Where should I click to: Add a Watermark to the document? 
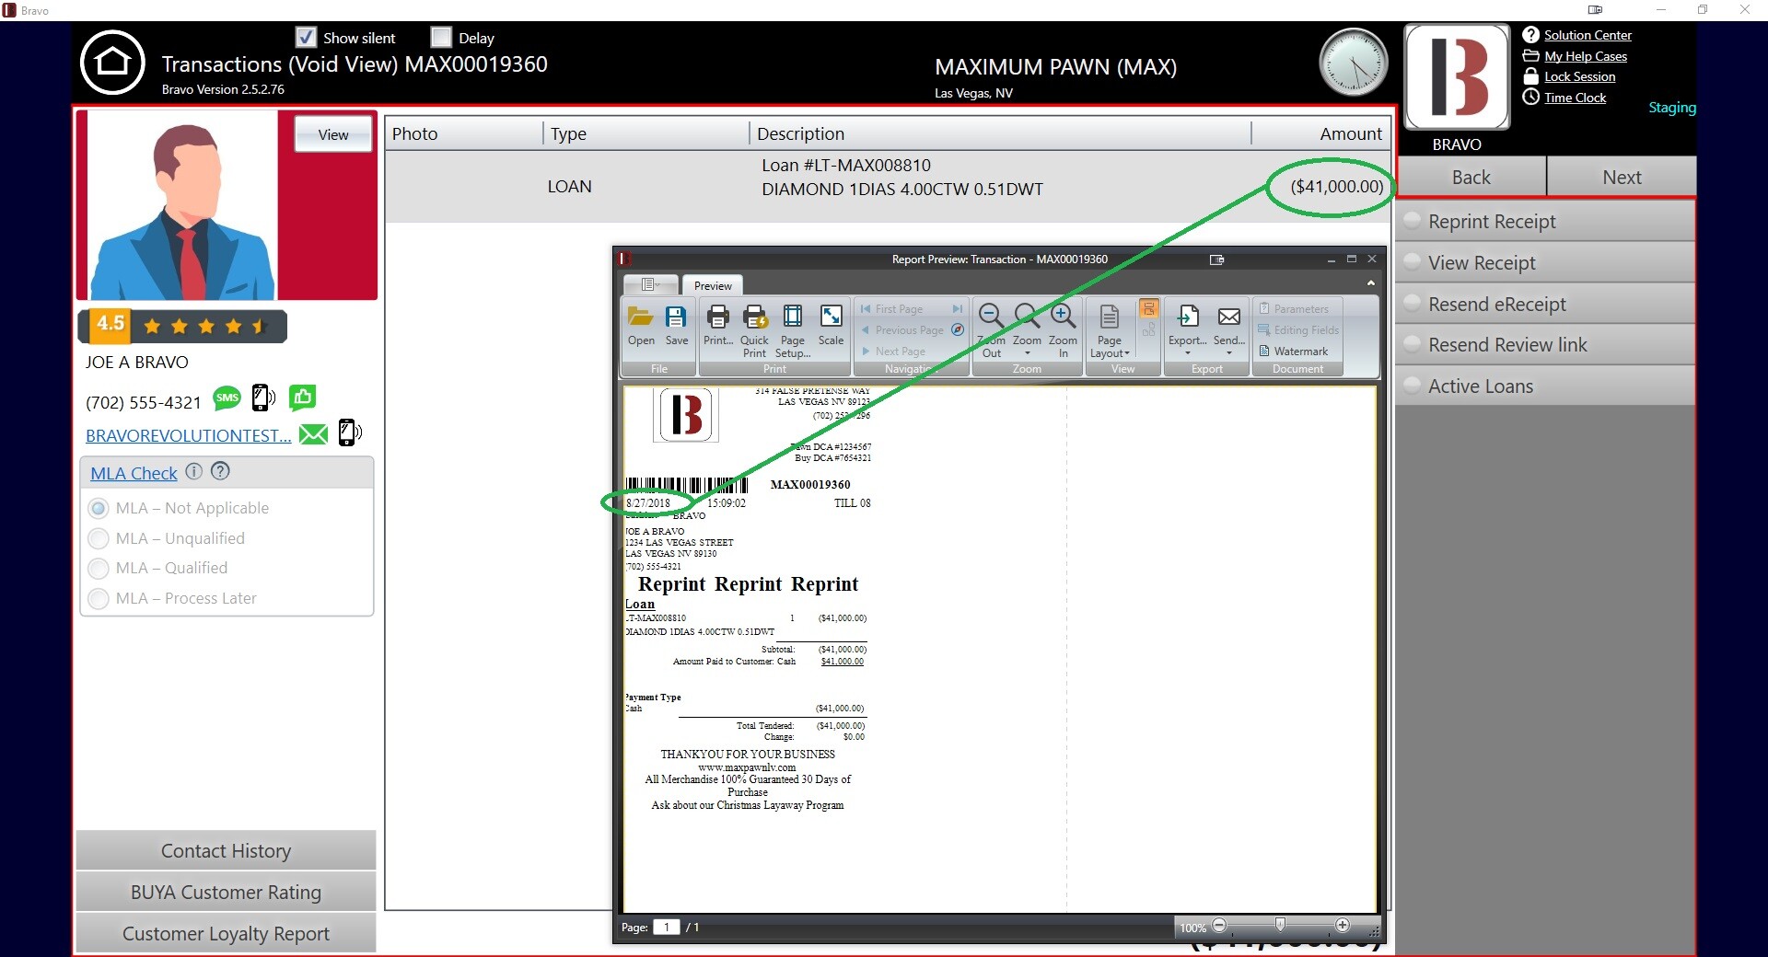tap(1294, 352)
